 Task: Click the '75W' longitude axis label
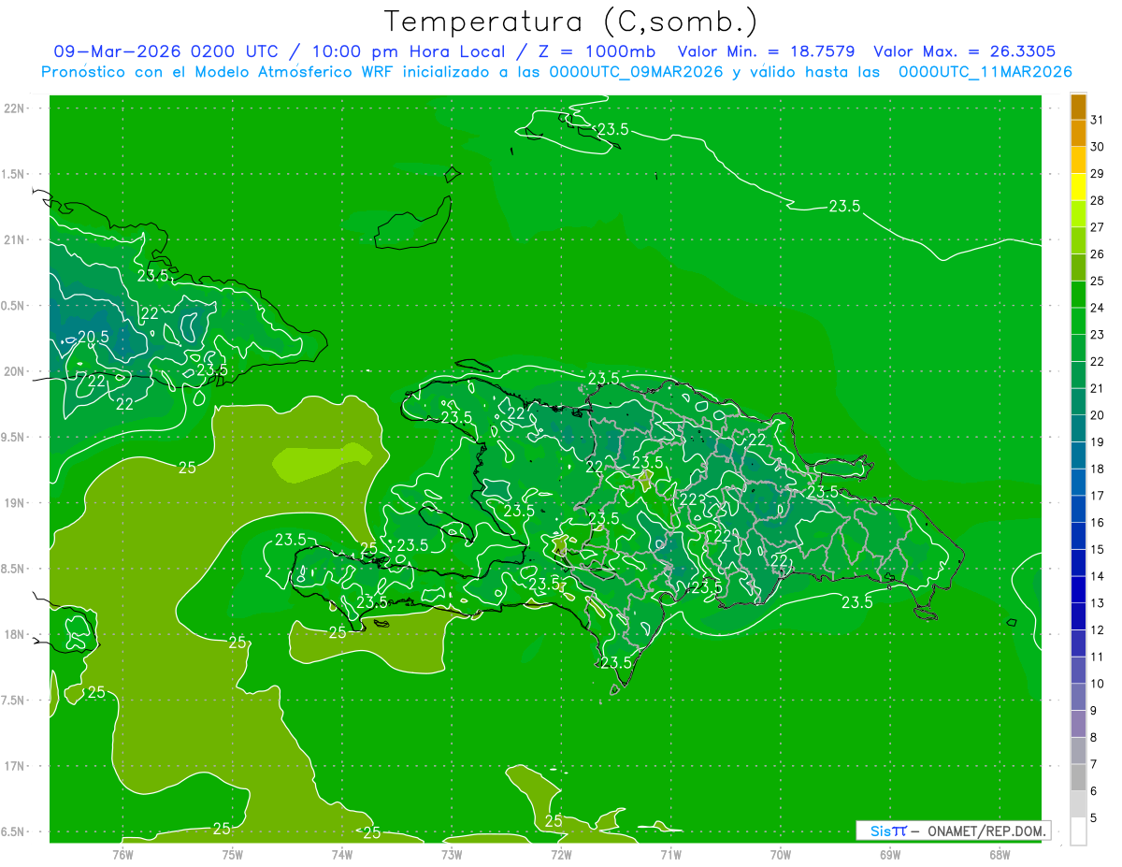[x=233, y=854]
